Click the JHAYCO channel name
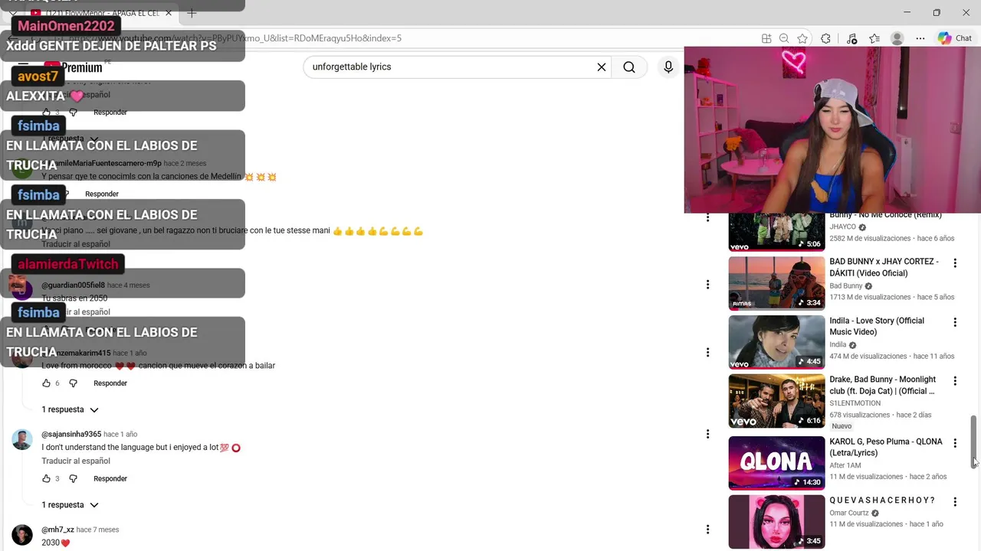981x551 pixels. tap(842, 227)
